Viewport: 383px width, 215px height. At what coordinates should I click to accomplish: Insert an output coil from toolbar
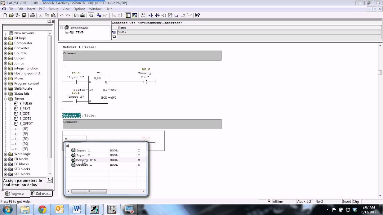pos(164,15)
